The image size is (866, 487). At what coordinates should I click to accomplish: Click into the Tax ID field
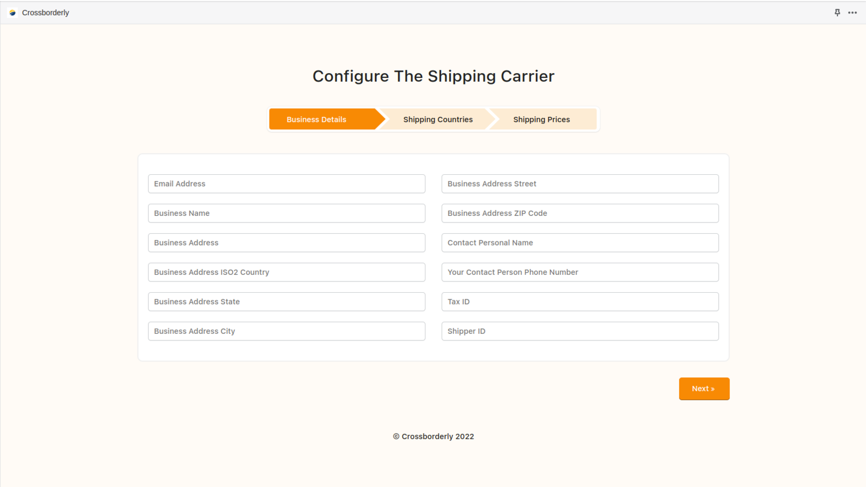tap(580, 301)
